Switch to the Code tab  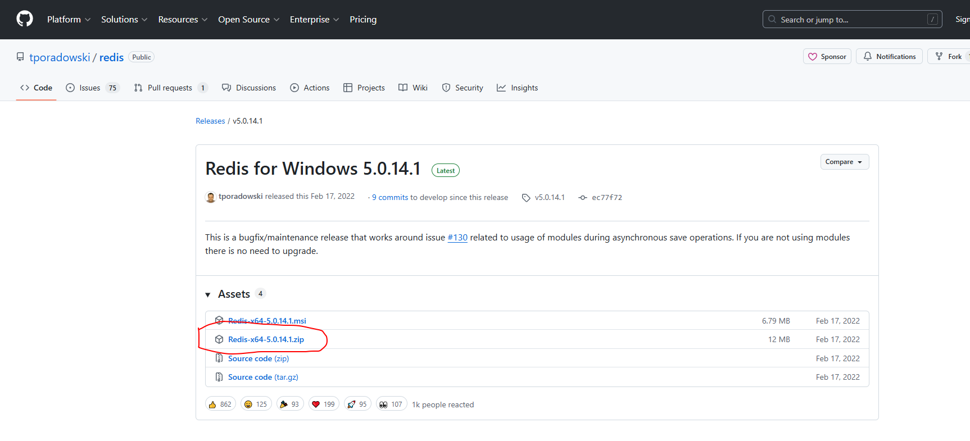point(36,88)
